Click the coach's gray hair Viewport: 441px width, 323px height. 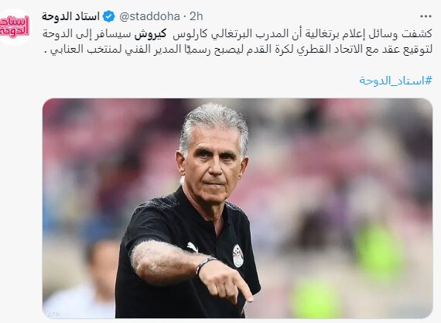coord(214,124)
